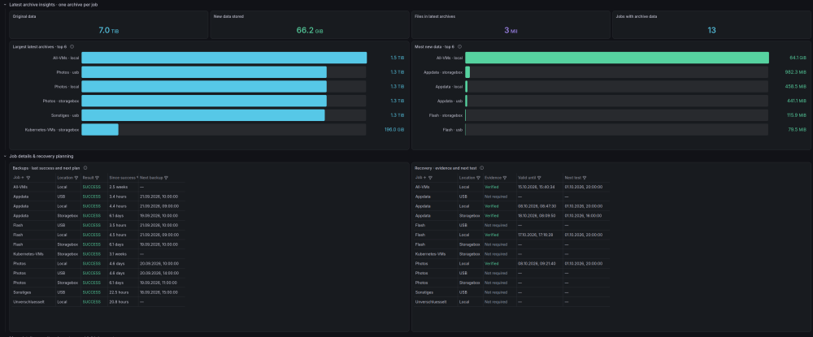Select the 66.2 GiB new data value
The image size is (813, 337).
tap(310, 31)
